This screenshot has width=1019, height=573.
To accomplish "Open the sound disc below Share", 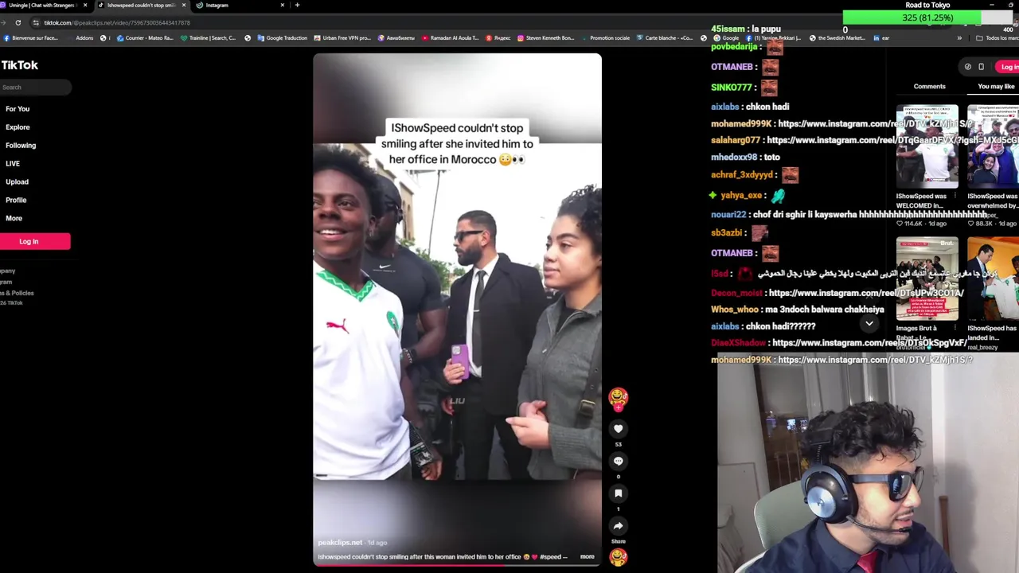I will (618, 557).
